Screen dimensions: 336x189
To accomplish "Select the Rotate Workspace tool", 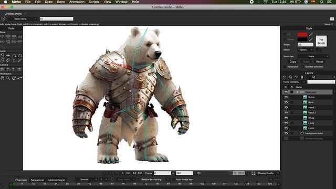I will (14, 78).
